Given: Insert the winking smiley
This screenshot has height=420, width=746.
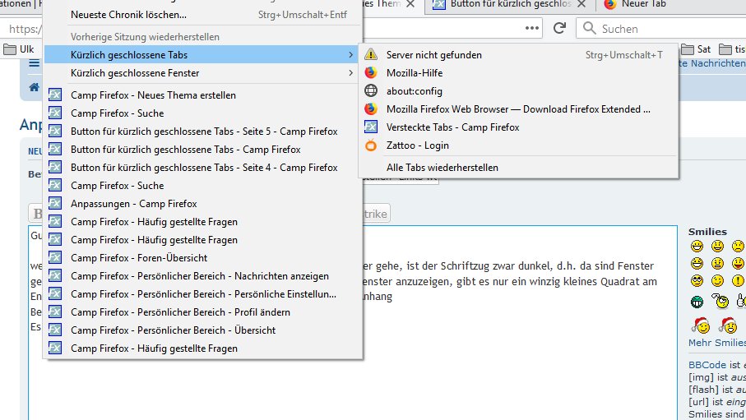Looking at the screenshot, I should 717,280.
